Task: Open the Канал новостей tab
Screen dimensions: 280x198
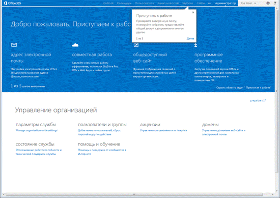Action: (x=168, y=3)
